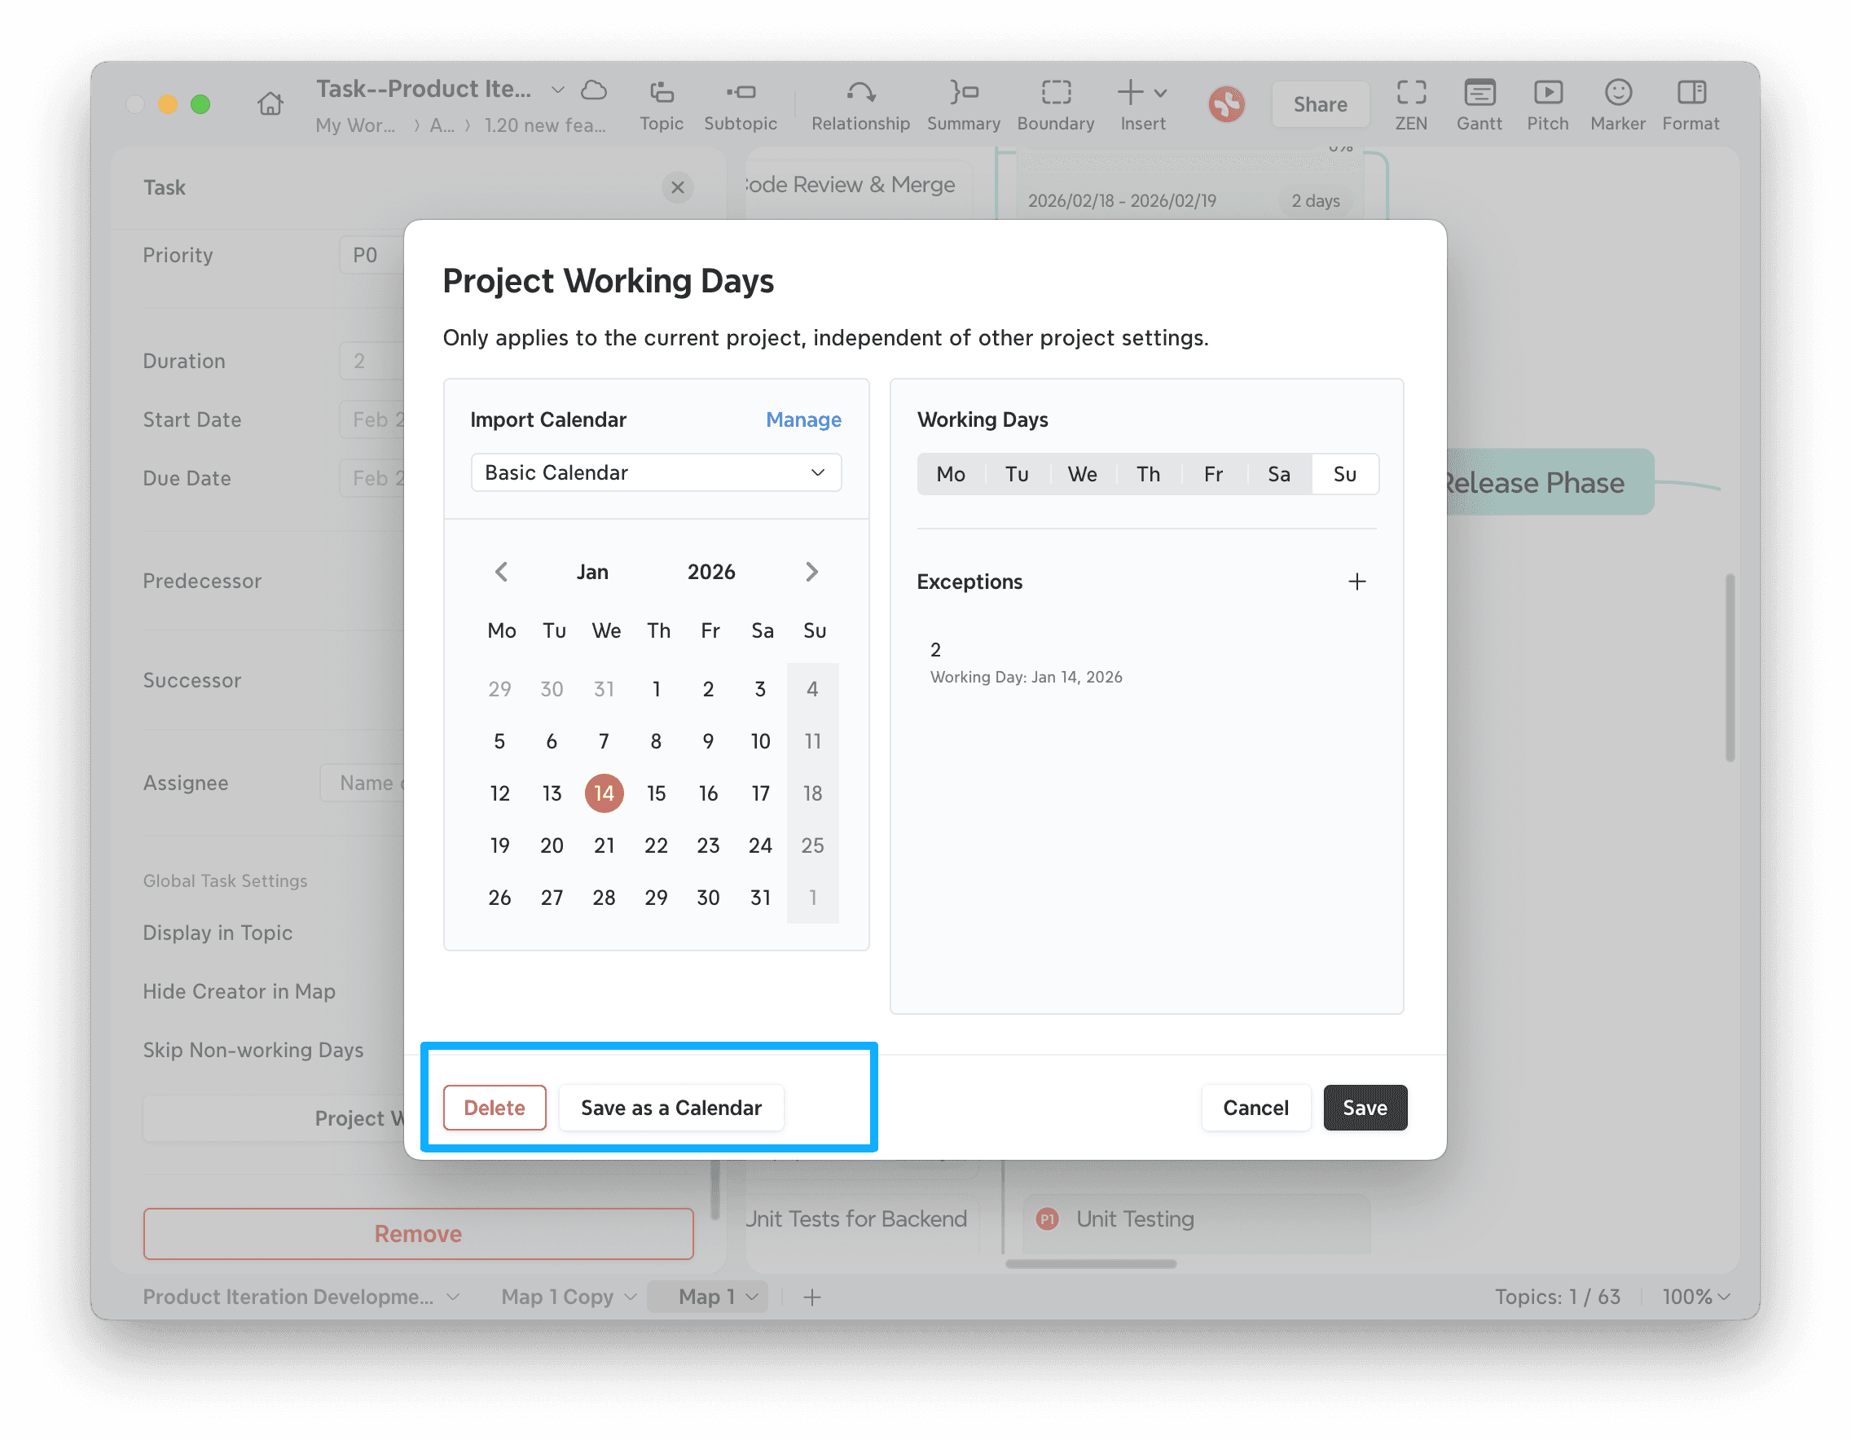
Task: Click the Gantt chart icon in toolbar
Action: pyautogui.click(x=1479, y=92)
